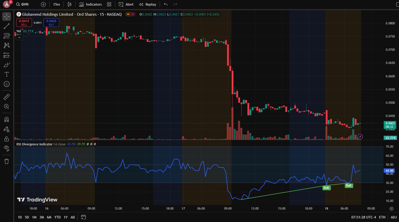
Task: Select the trend line drawing tool
Action: coord(7,26)
